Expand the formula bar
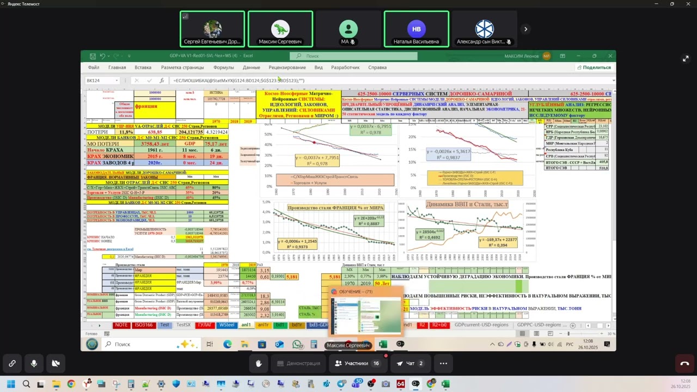The width and height of the screenshot is (697, 392). click(x=613, y=81)
